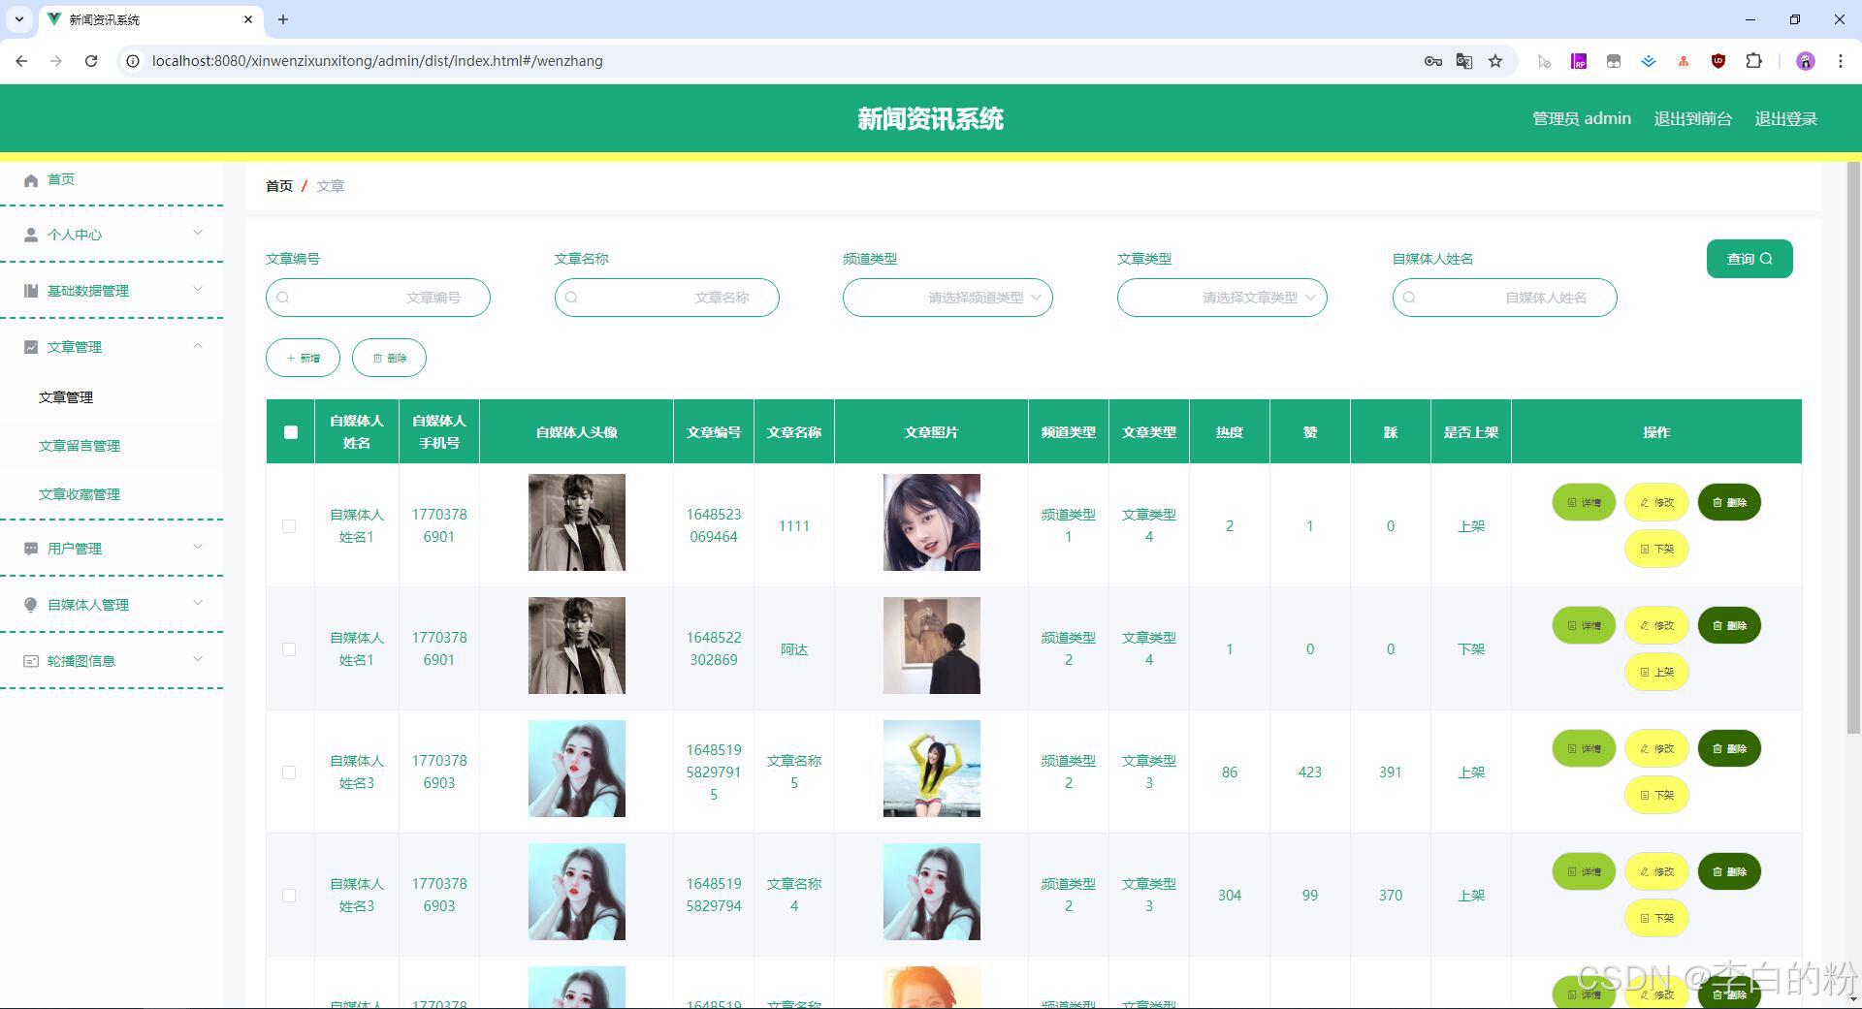Viewport: 1862px width, 1009px height.
Task: Click the search tabs chevron in the tab strip
Action: [x=18, y=19]
